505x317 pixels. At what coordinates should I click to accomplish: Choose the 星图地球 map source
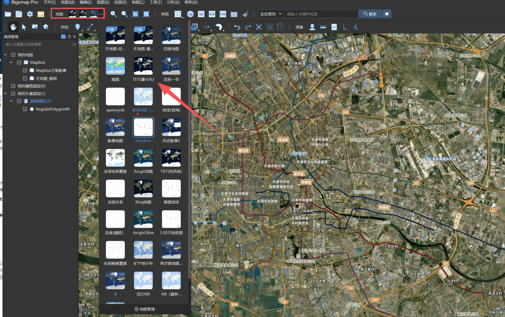point(171,192)
